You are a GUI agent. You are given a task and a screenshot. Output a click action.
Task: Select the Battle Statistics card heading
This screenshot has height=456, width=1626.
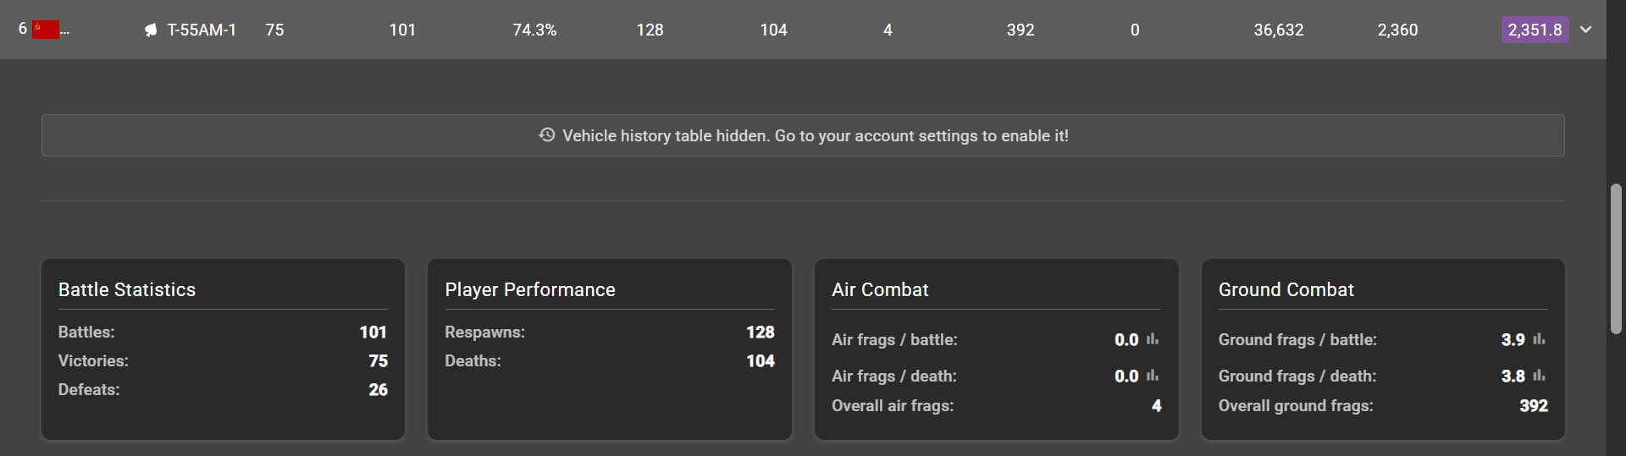click(127, 289)
